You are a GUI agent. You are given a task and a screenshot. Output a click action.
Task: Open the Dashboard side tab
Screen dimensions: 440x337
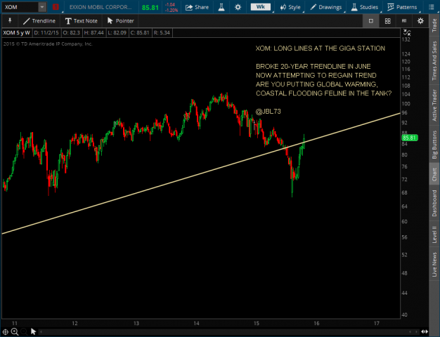tap(434, 204)
